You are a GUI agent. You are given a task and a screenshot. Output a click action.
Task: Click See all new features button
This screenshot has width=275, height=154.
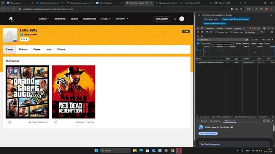[x=208, y=133]
